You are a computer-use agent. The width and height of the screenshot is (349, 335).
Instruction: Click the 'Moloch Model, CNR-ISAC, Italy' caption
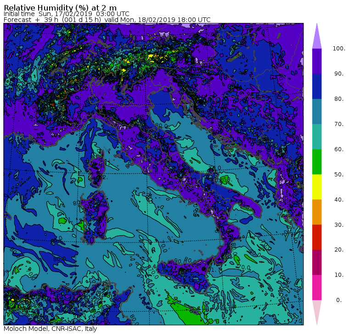[x=51, y=329]
